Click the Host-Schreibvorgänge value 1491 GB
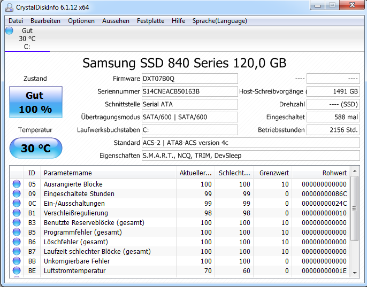Image resolution: width=367 pixels, height=287 pixels. pyautogui.click(x=333, y=91)
